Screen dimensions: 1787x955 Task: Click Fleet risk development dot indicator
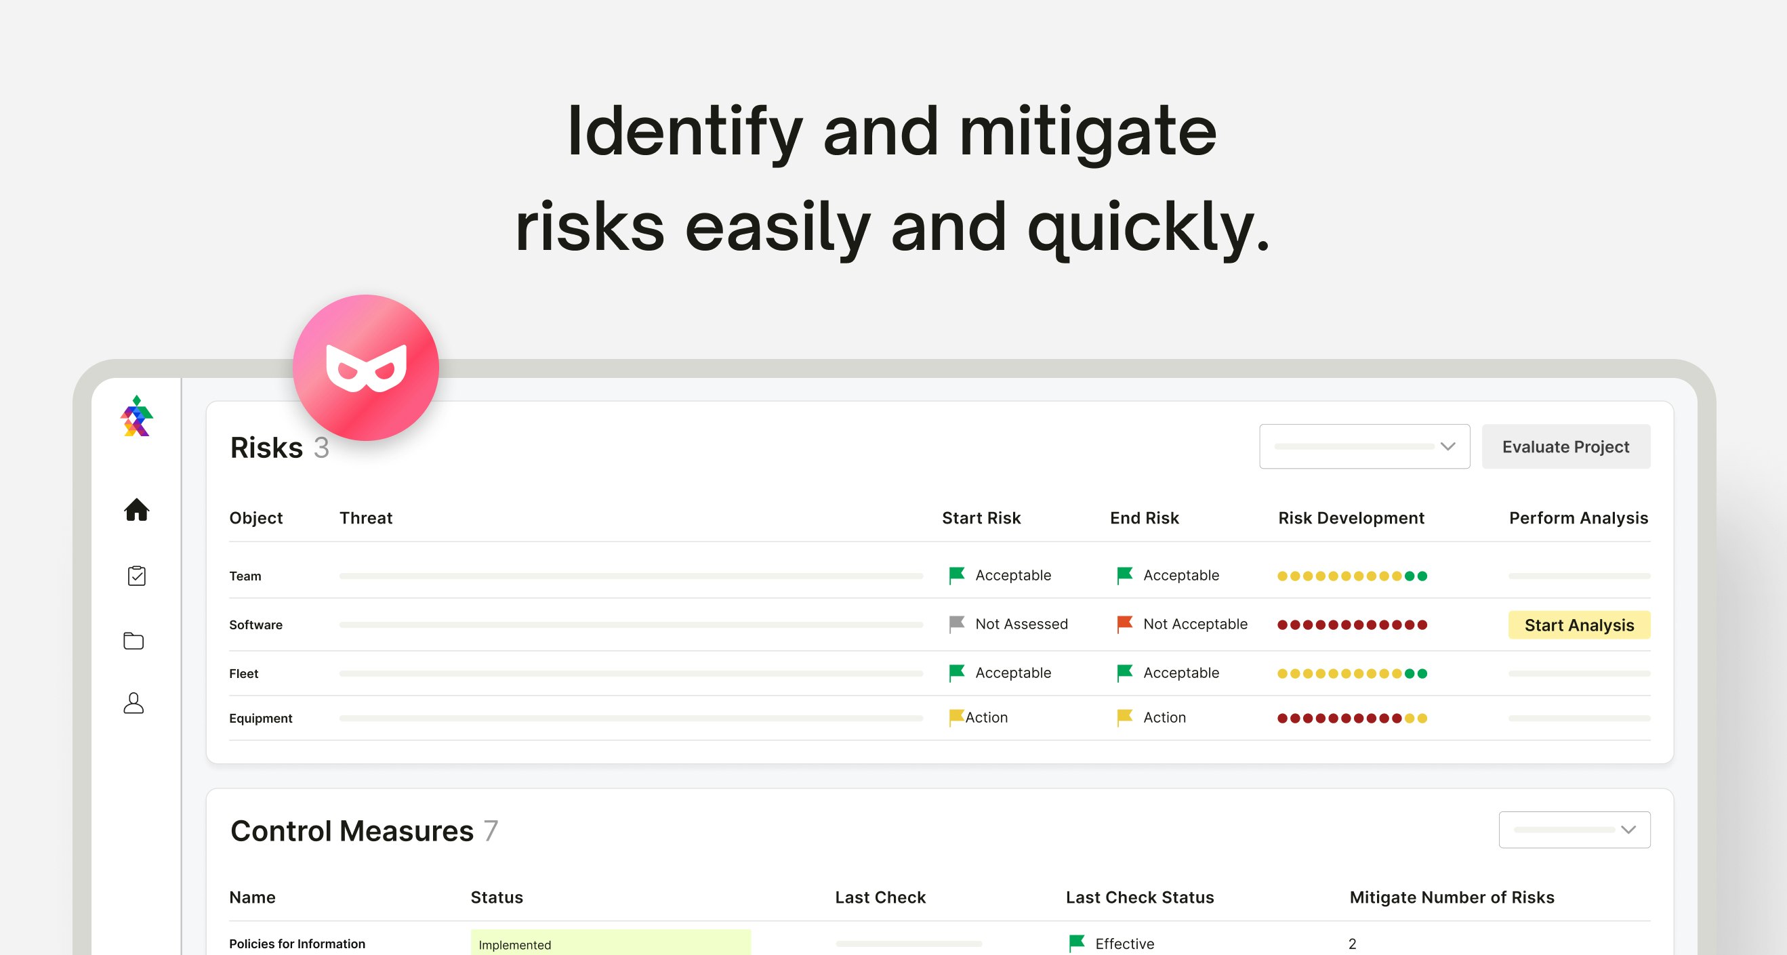pos(1352,673)
